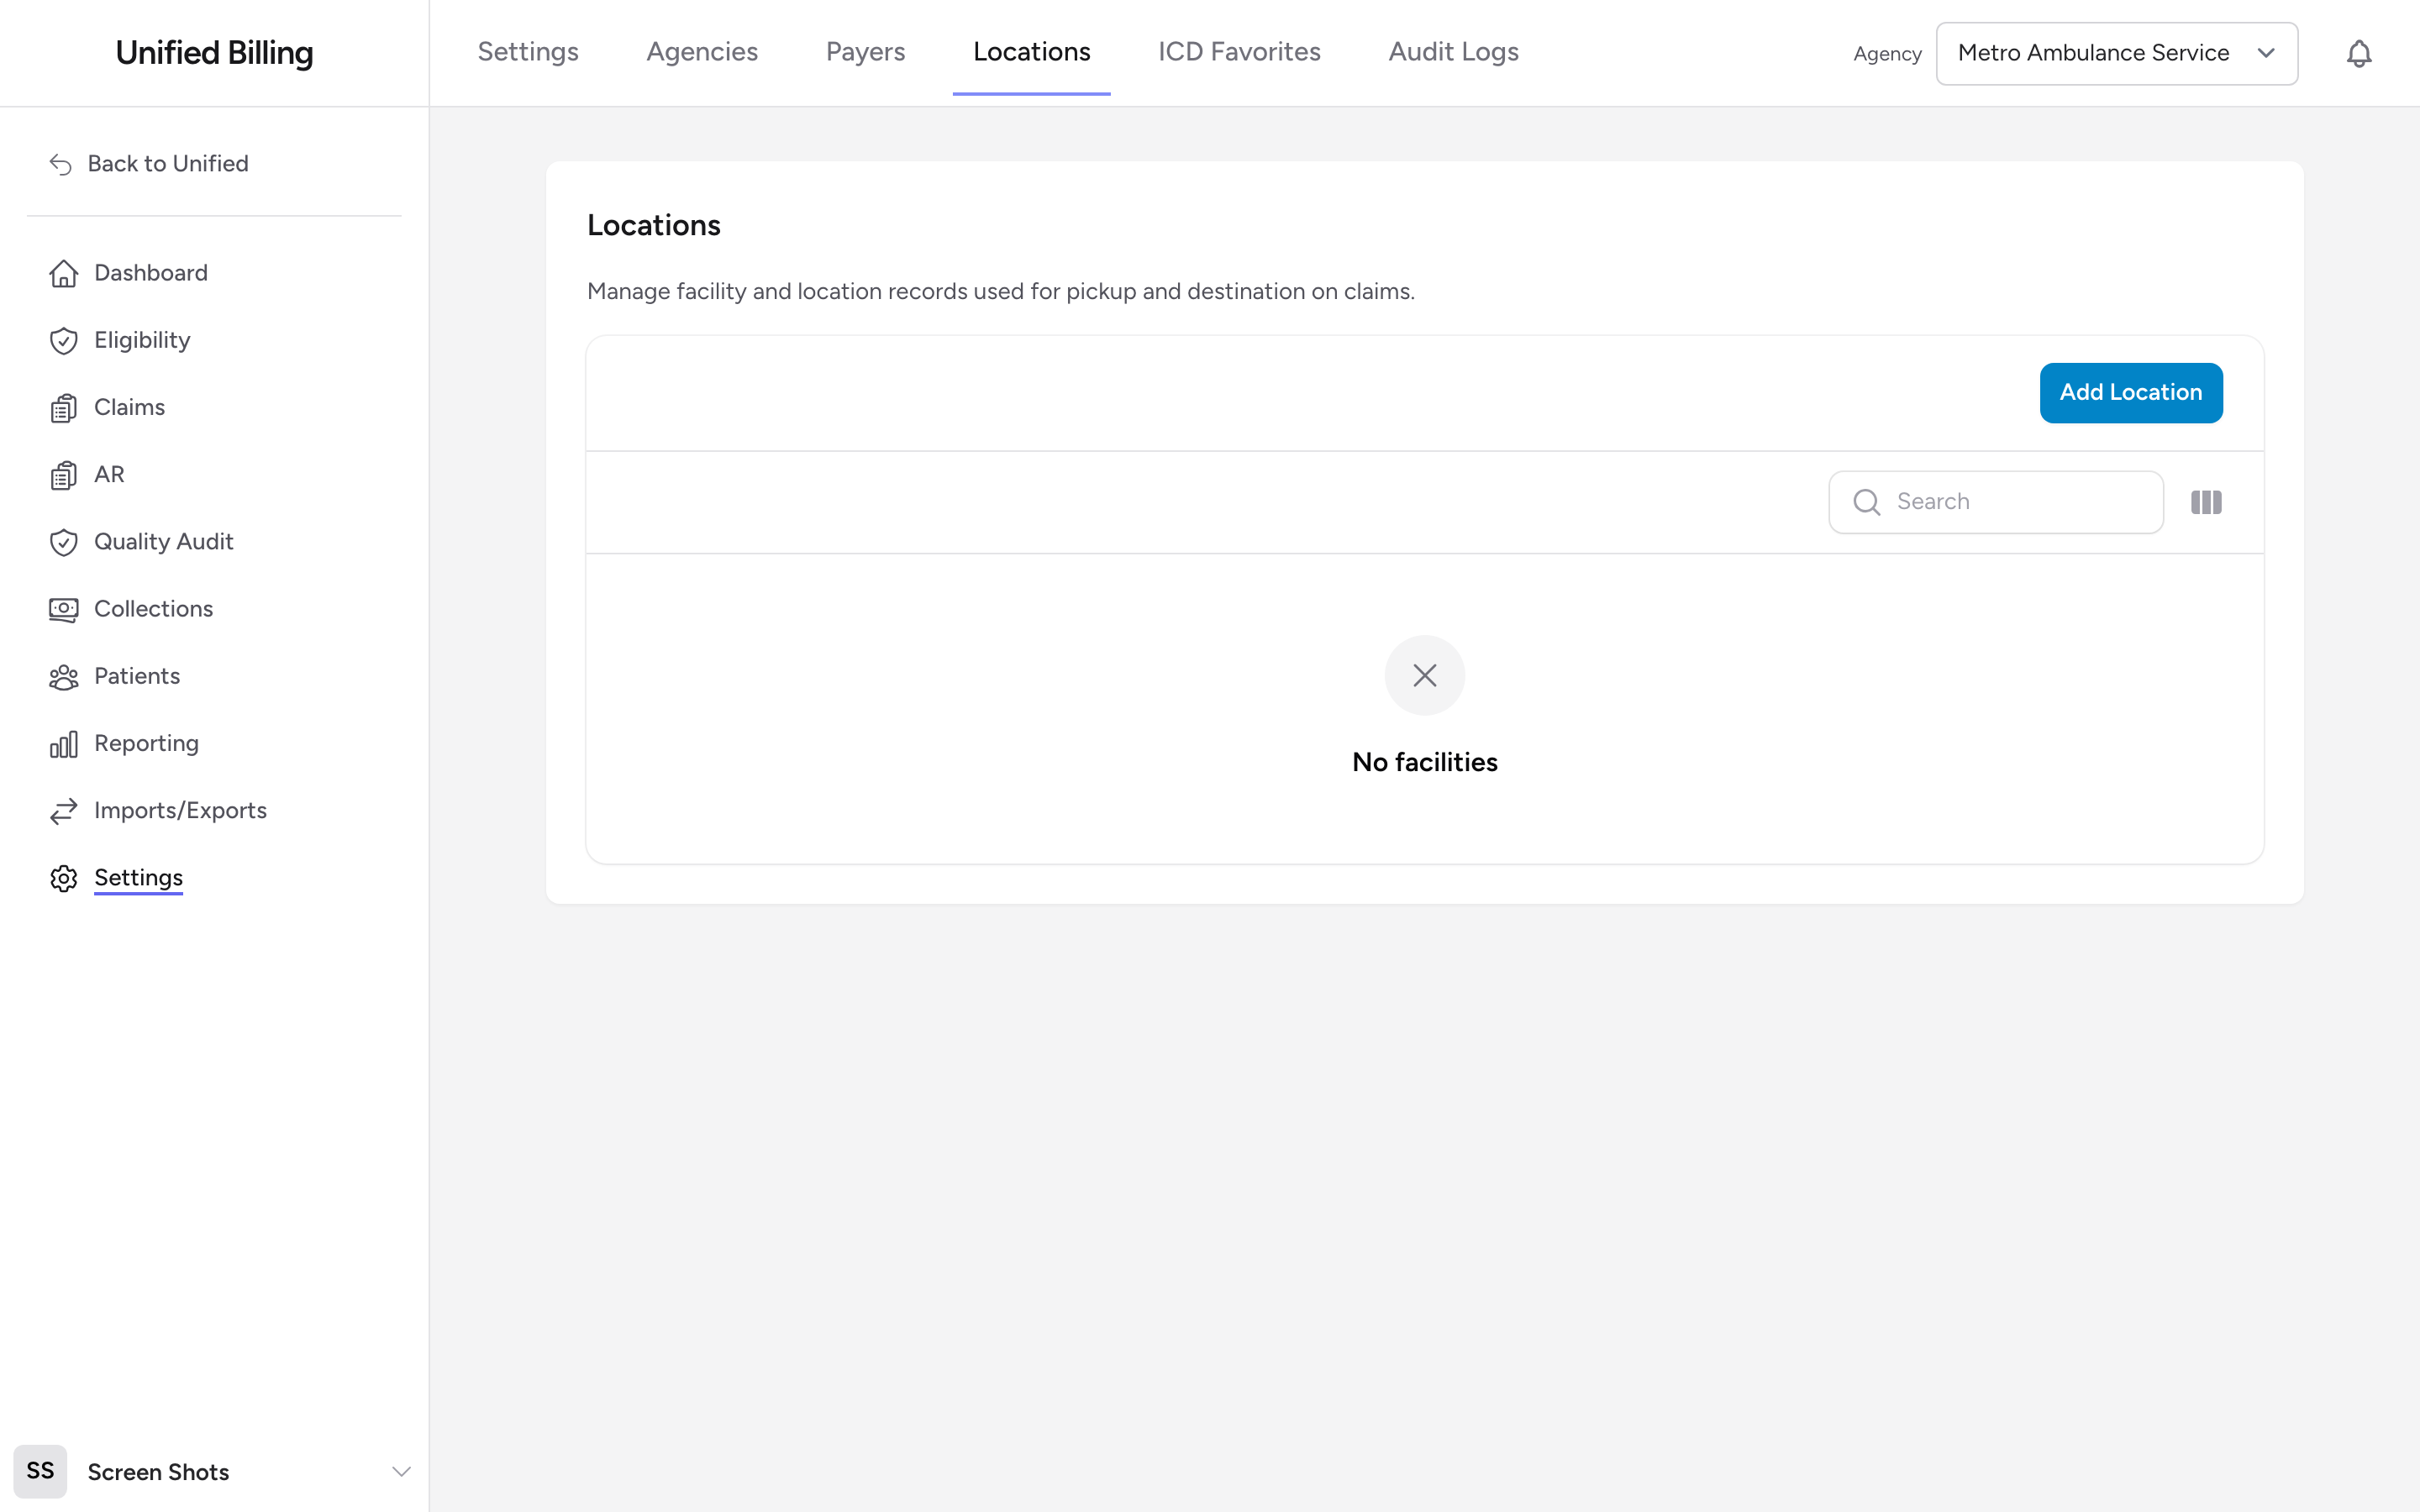Click the Unified Billing logo title
This screenshot has width=2420, height=1512.
(214, 53)
